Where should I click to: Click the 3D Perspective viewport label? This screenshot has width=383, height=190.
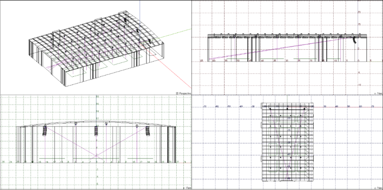click(x=183, y=93)
